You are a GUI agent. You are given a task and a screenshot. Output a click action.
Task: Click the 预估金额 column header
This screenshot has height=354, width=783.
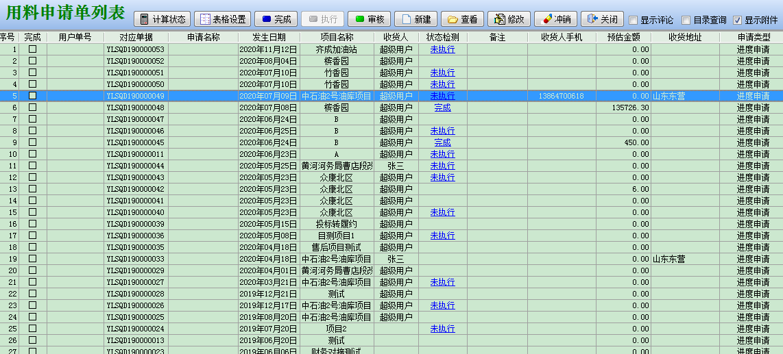pyautogui.click(x=623, y=37)
